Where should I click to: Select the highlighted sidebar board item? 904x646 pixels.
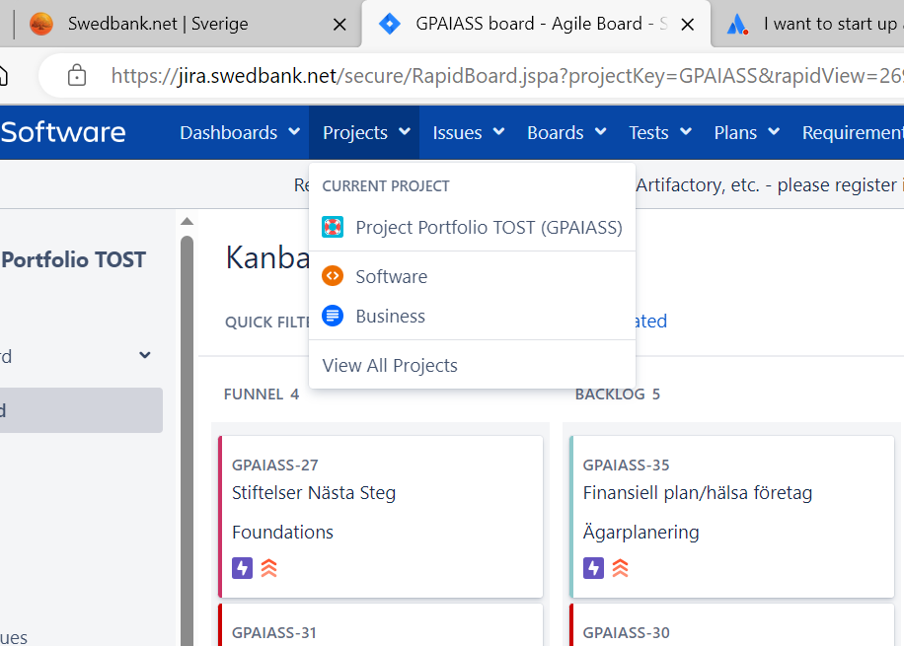pos(80,410)
